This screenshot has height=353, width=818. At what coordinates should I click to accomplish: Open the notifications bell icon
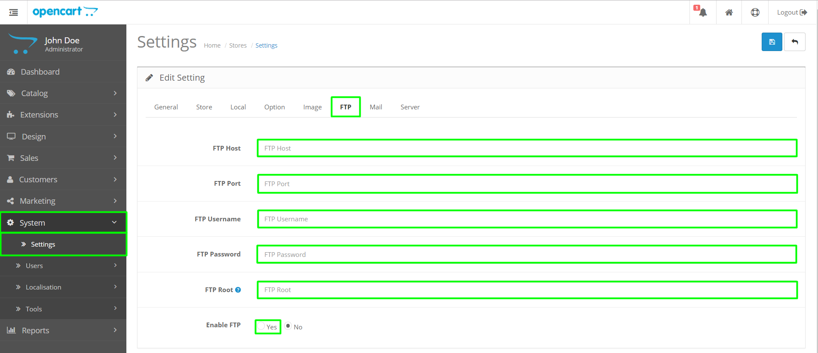(x=703, y=12)
